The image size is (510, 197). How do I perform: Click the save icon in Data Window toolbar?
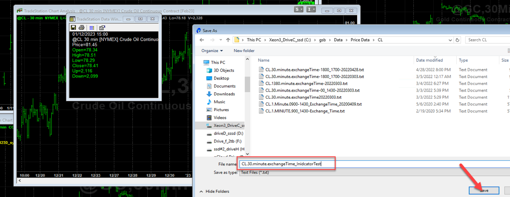point(73,28)
